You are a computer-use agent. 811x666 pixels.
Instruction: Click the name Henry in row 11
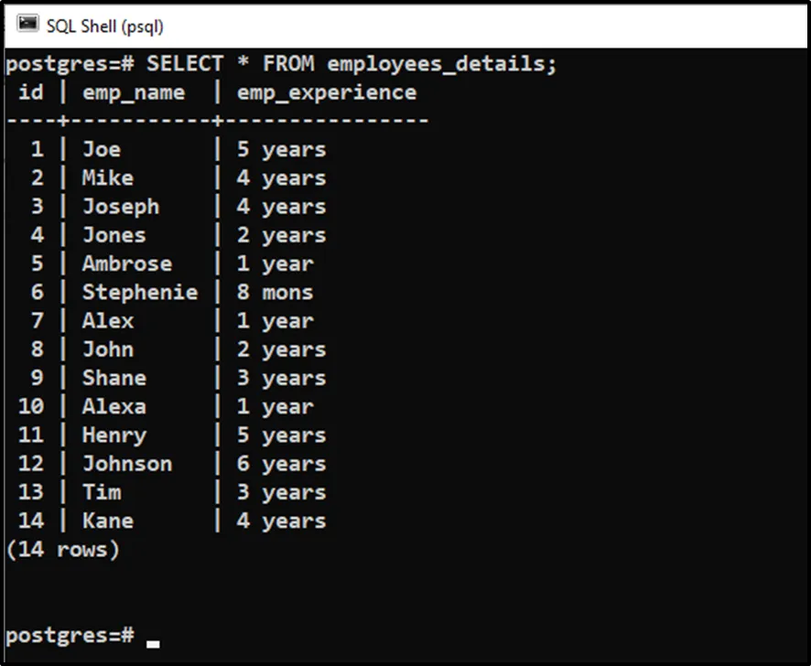[114, 435]
